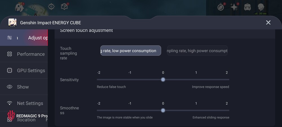This screenshot has width=282, height=127.
Task: Open GPU Settings in the sidebar
Action: tap(24, 70)
